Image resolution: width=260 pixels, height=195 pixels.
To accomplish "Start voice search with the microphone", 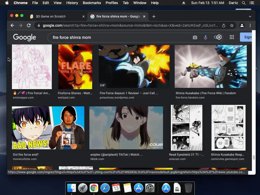I will [x=205, y=38].
